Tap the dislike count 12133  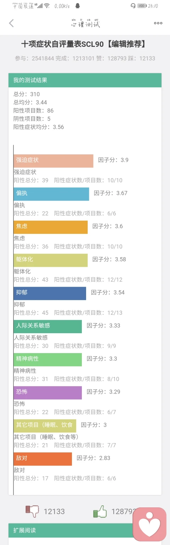(x=54, y=511)
